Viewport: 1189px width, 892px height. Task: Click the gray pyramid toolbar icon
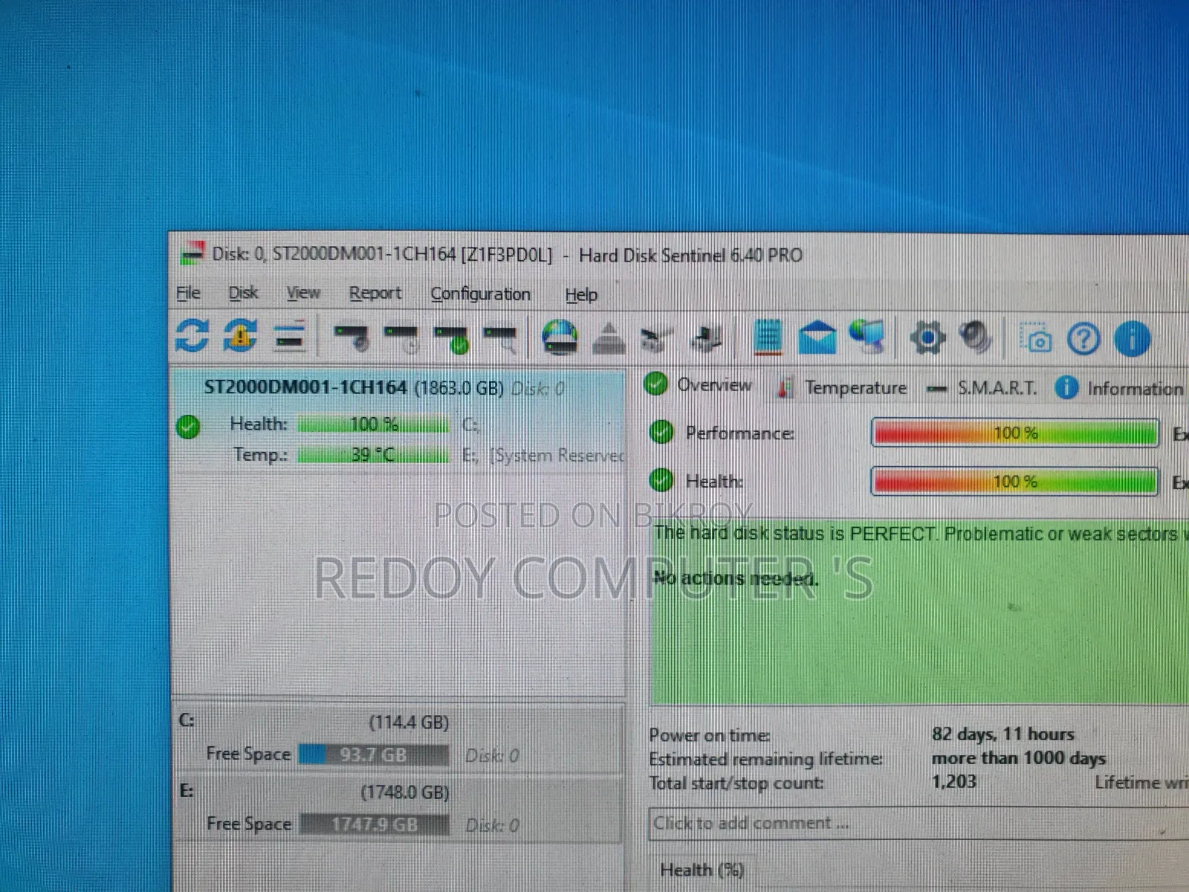[609, 339]
